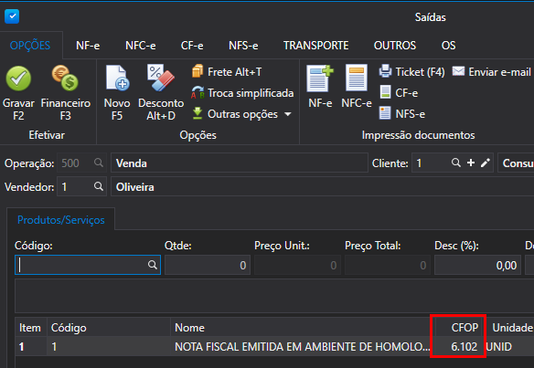
Task: Open the NFS-e ribbon tab
Action: click(243, 46)
